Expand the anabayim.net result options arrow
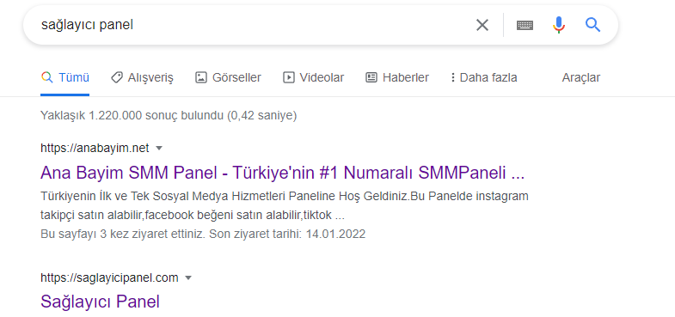The width and height of the screenshot is (675, 317). click(159, 149)
